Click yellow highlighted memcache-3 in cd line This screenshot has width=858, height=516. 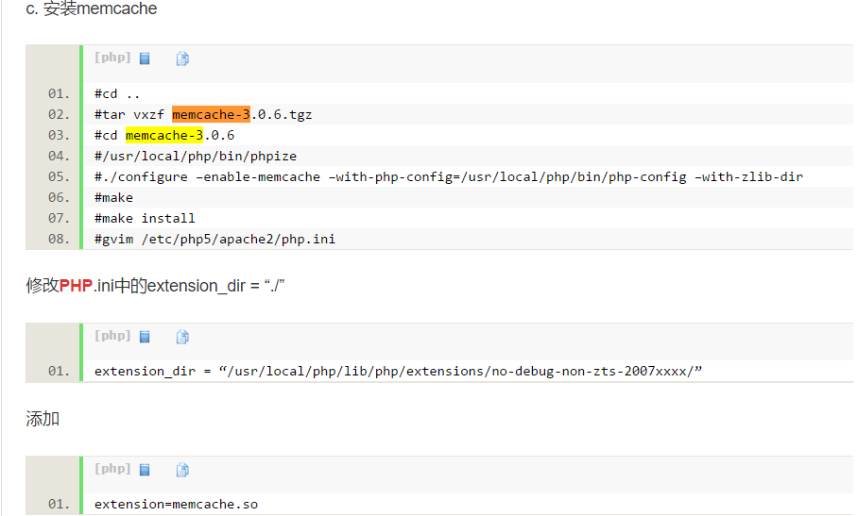tap(164, 135)
